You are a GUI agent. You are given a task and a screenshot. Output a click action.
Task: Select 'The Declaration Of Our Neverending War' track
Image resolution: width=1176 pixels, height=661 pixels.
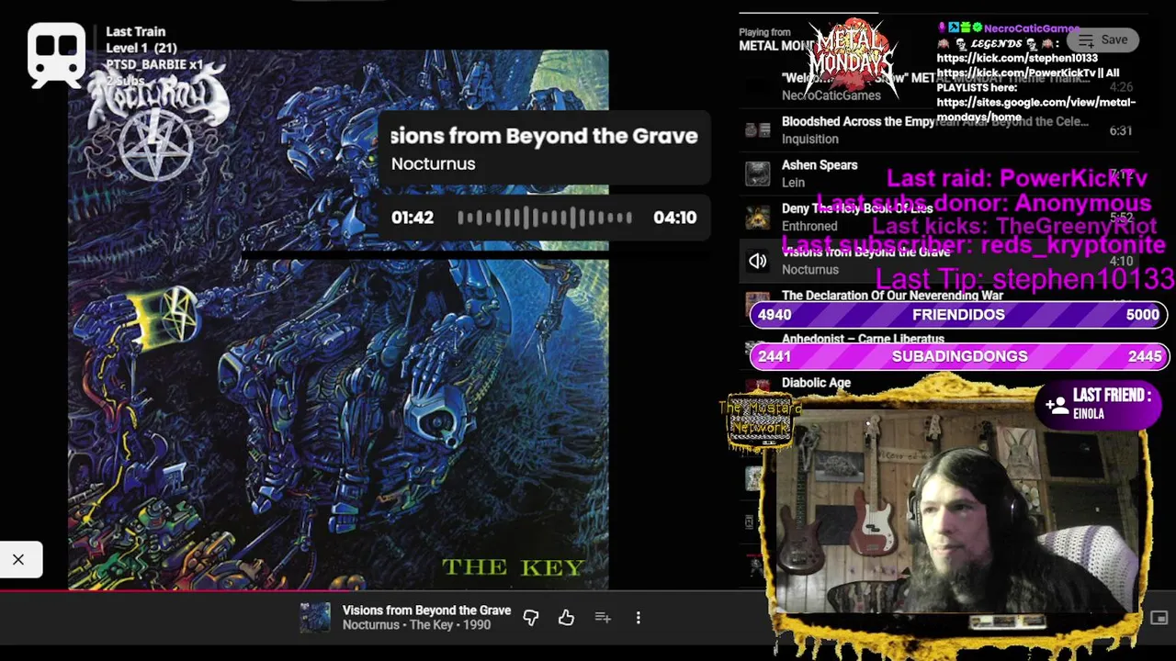[892, 296]
